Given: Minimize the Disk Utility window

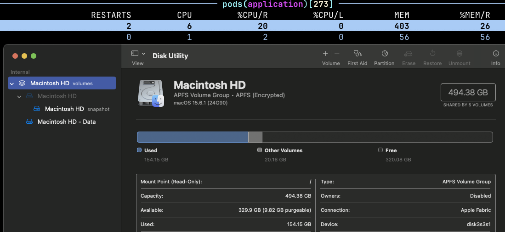Looking at the screenshot, I should (x=24, y=56).
